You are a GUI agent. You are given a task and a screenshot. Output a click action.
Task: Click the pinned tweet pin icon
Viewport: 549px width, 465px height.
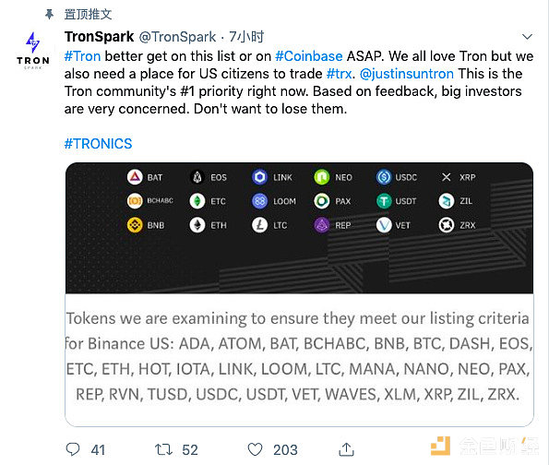pyautogui.click(x=50, y=15)
